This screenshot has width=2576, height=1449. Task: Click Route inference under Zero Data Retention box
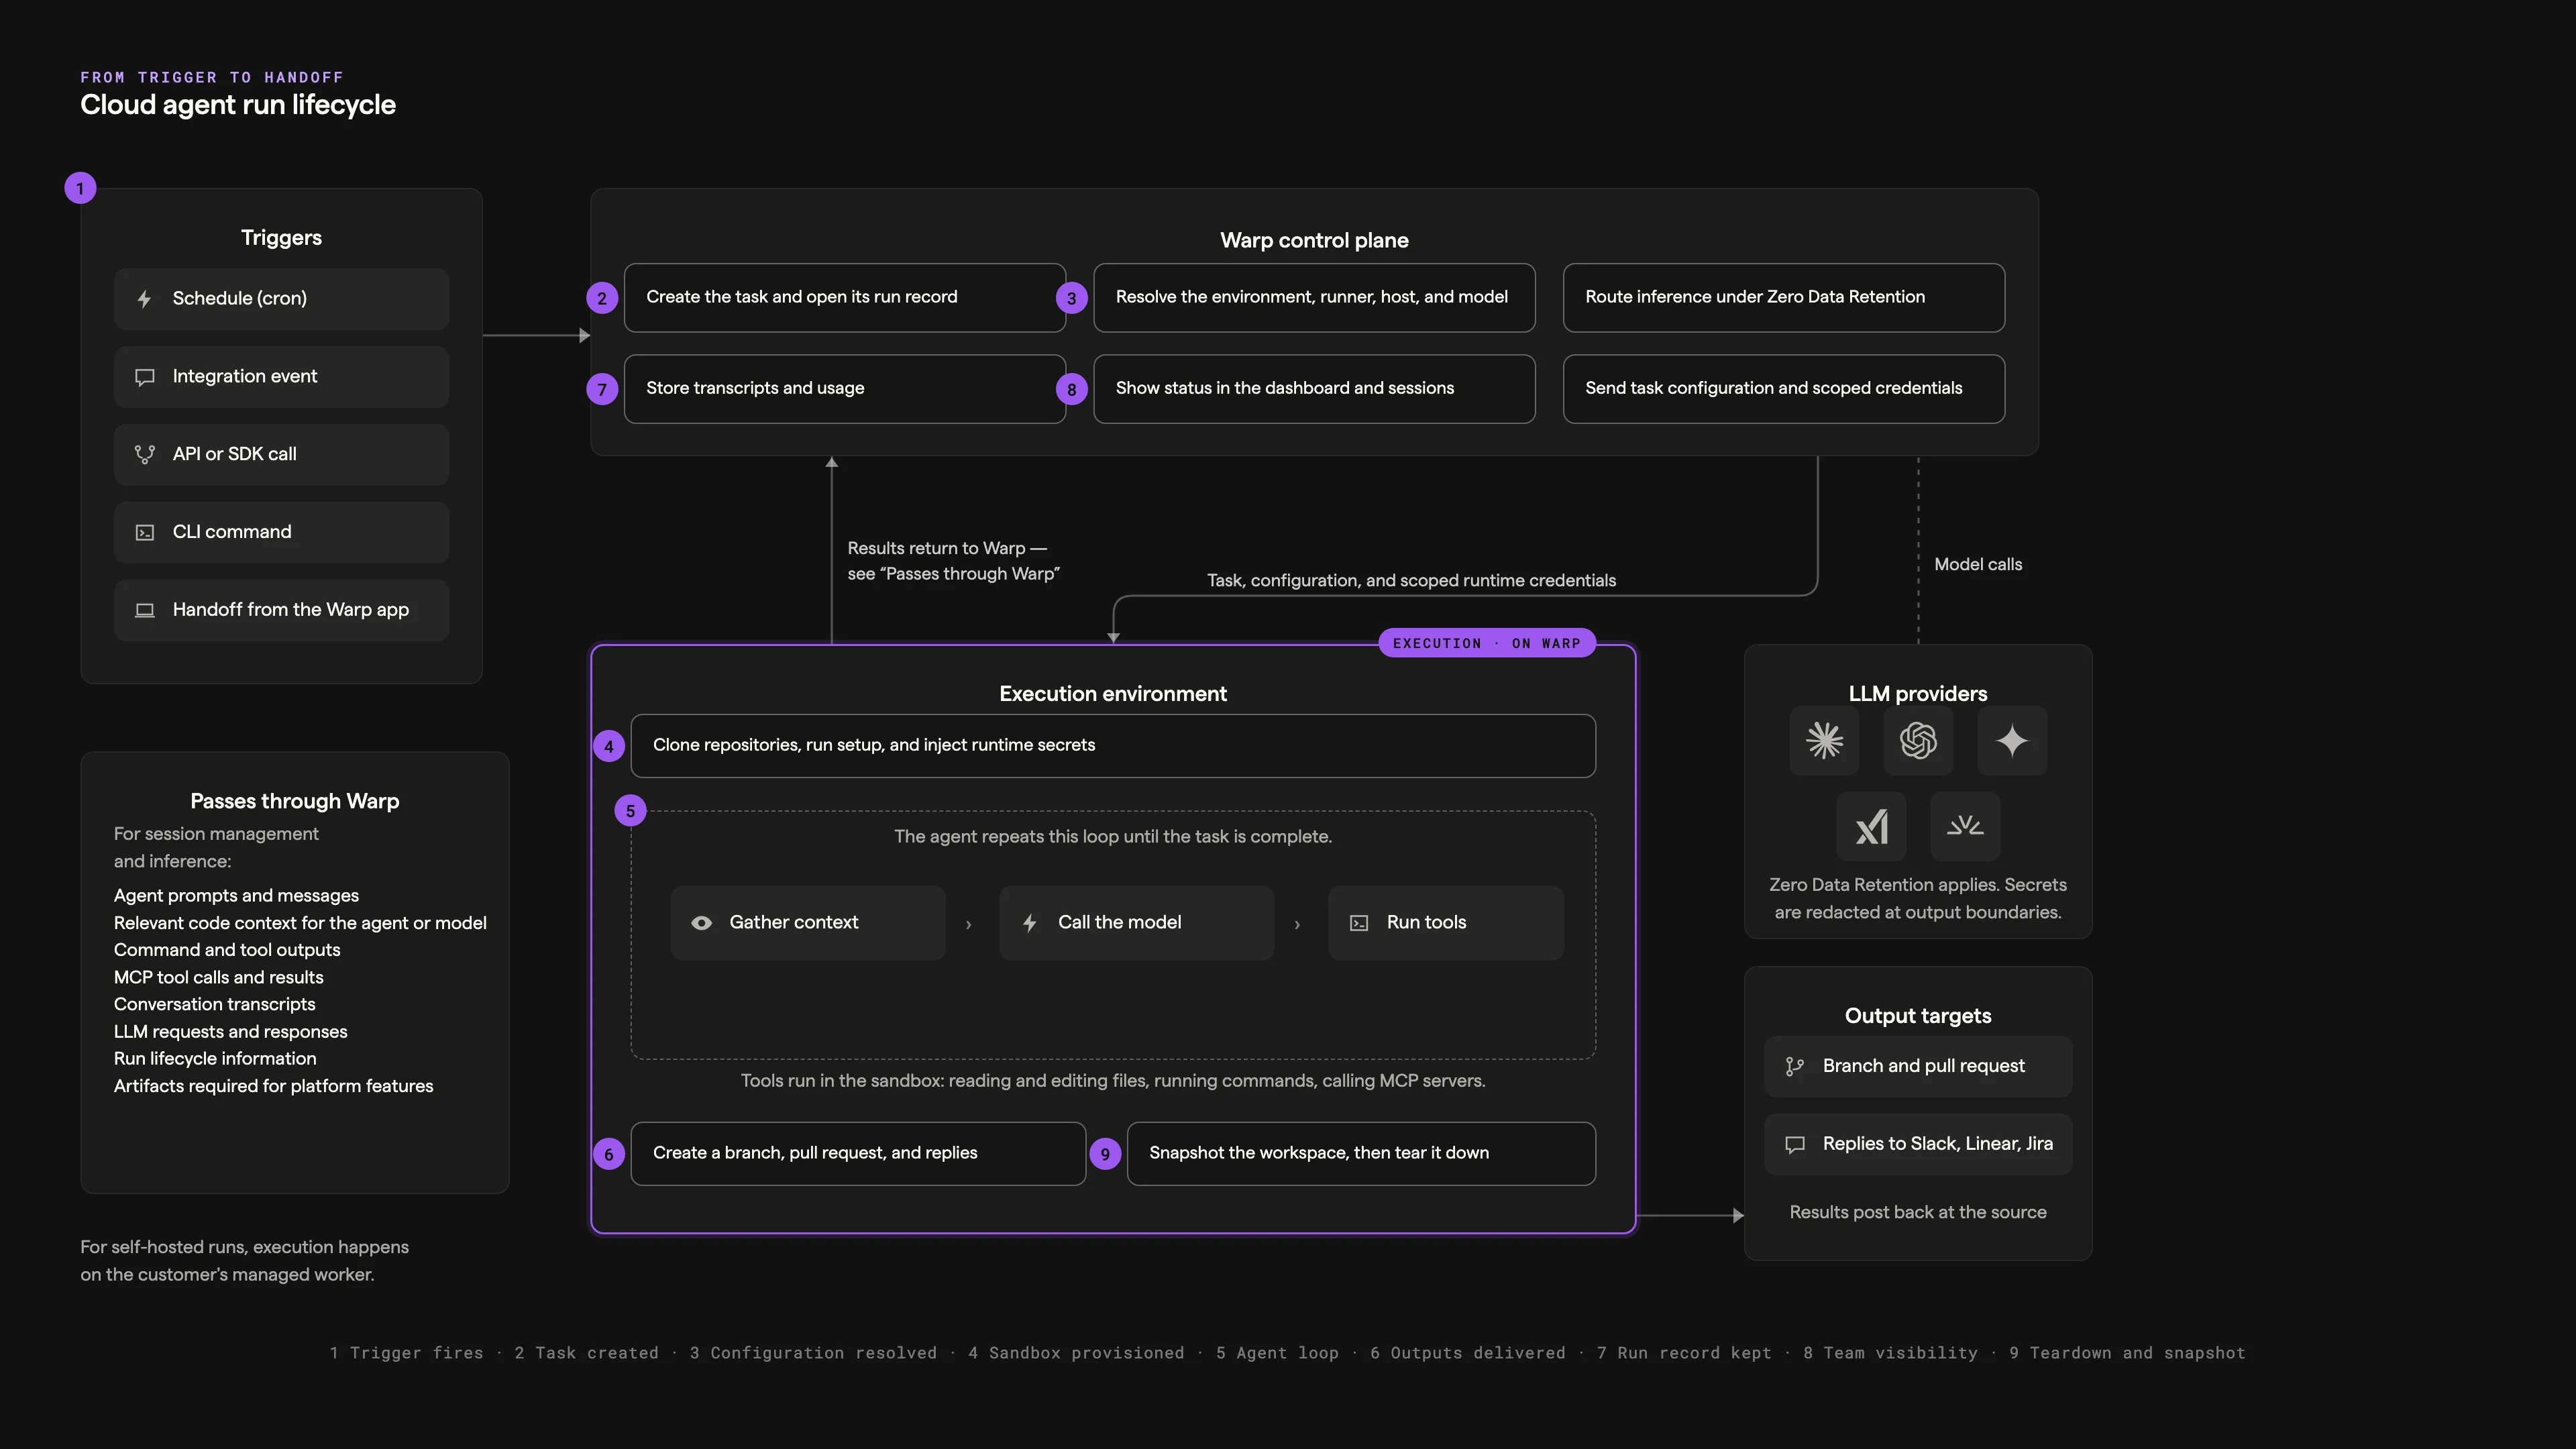tap(1783, 297)
